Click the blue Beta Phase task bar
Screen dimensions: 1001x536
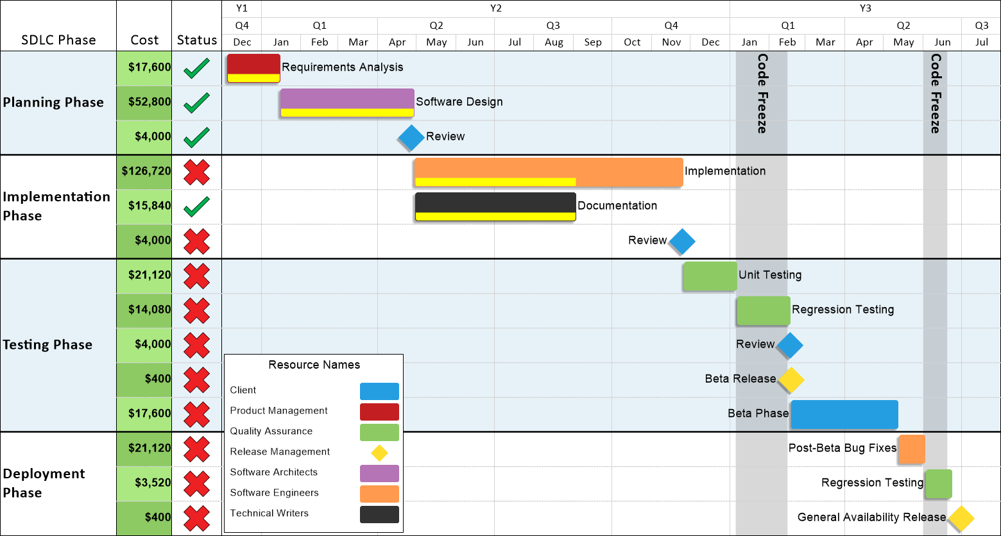844,414
